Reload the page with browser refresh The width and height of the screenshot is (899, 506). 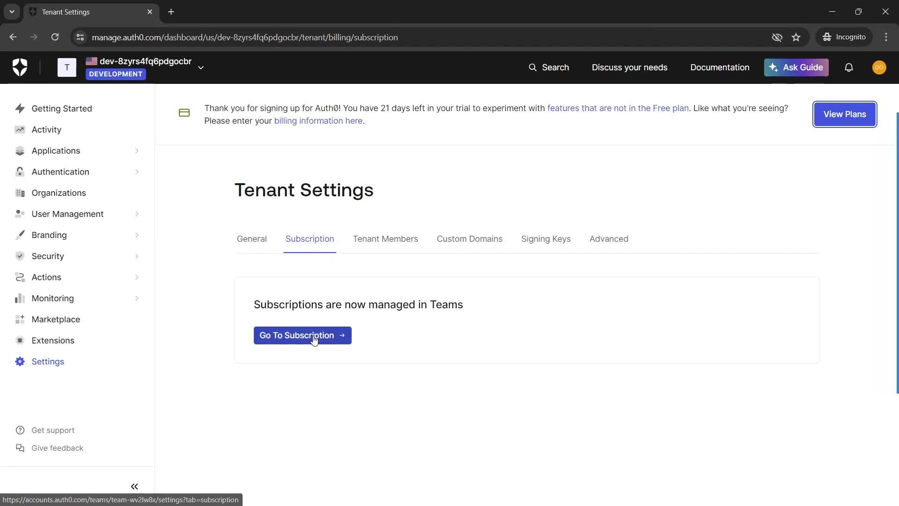[55, 37]
